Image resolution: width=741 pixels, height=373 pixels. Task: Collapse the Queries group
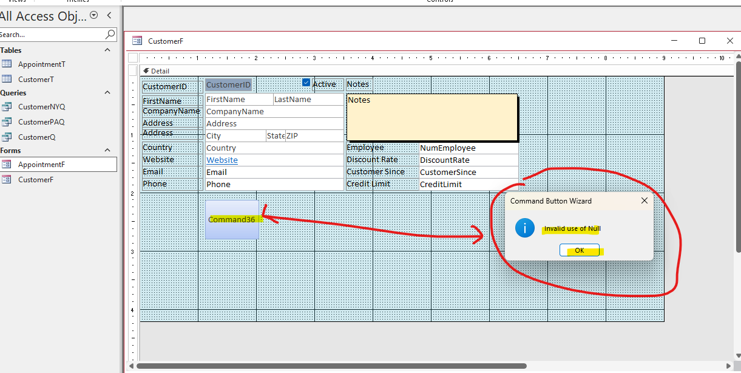(108, 92)
